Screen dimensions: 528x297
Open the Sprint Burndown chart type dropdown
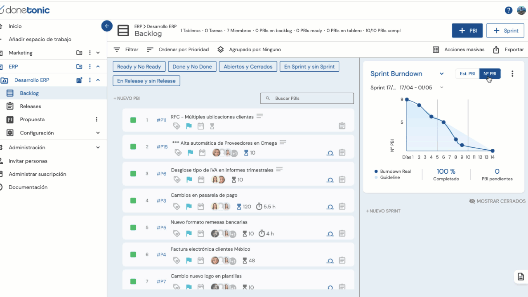[441, 74]
